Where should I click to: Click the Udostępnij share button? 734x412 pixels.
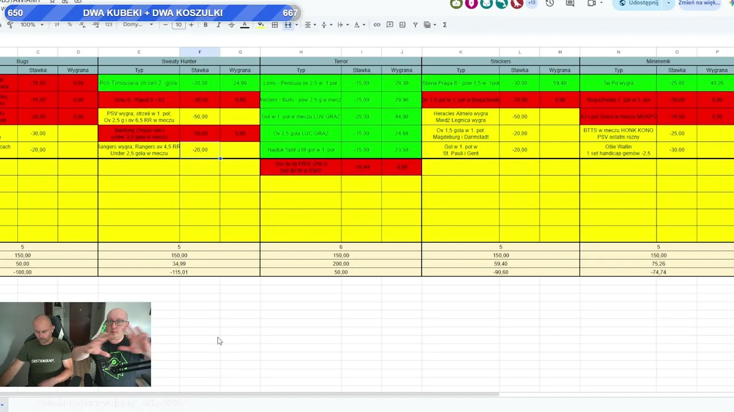638,3
